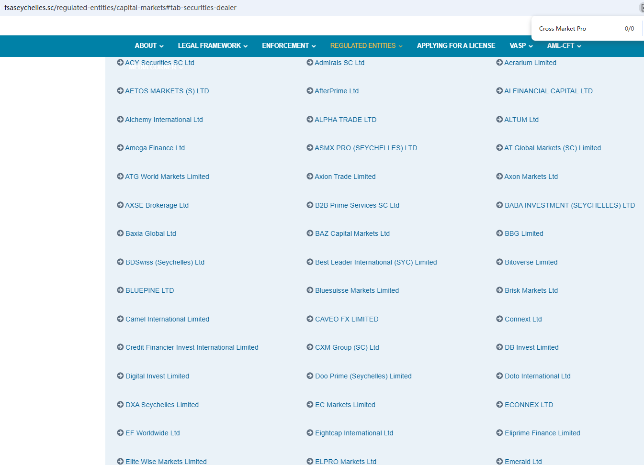
Task: Click arrow icon beside CAVEO FX LIMITED
Action: tap(310, 319)
